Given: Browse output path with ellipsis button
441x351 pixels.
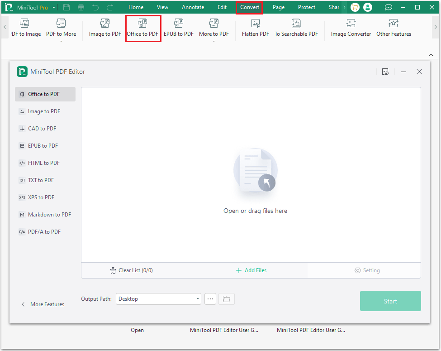Looking at the screenshot, I should (210, 299).
